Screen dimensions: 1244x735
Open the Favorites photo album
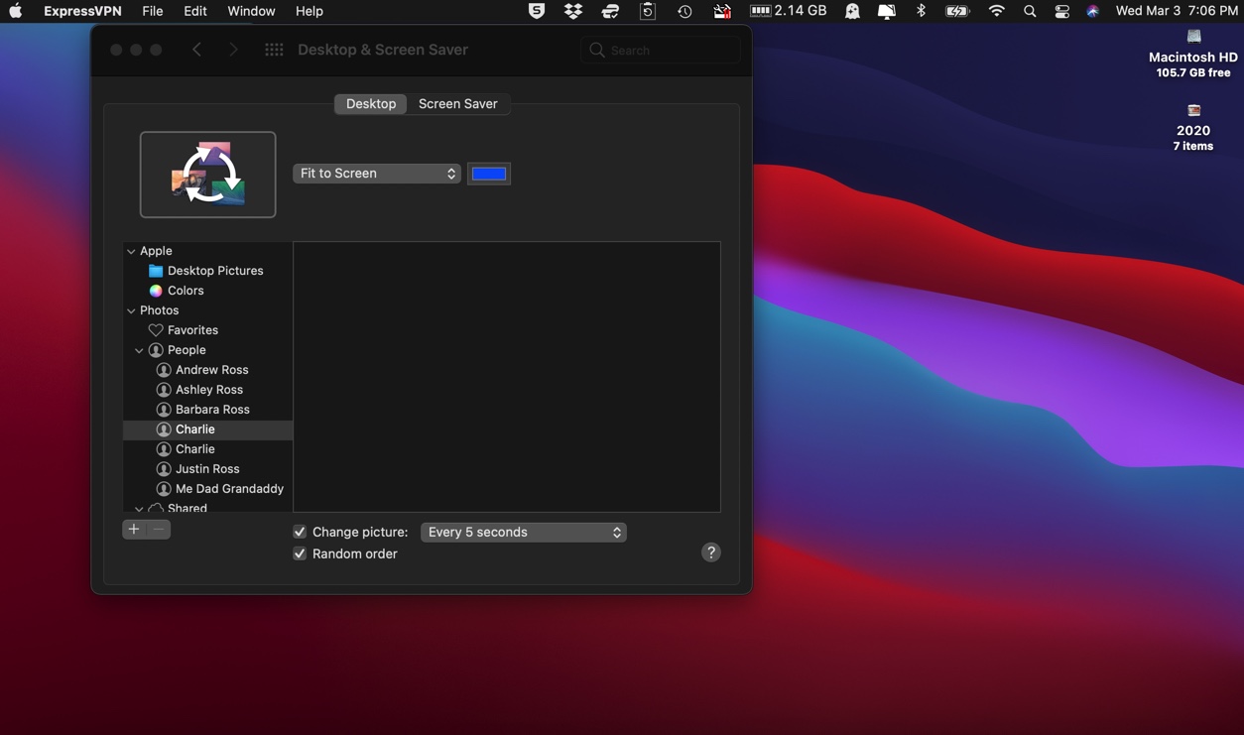click(194, 329)
